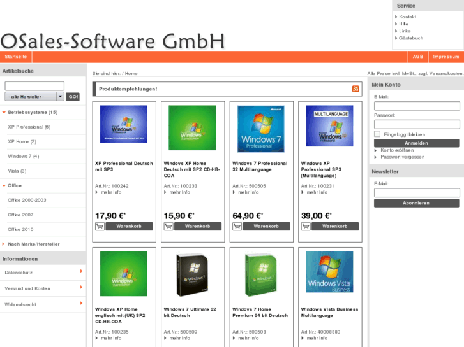Click cart icon for Windovs 7 Professional 32

(x=237, y=227)
